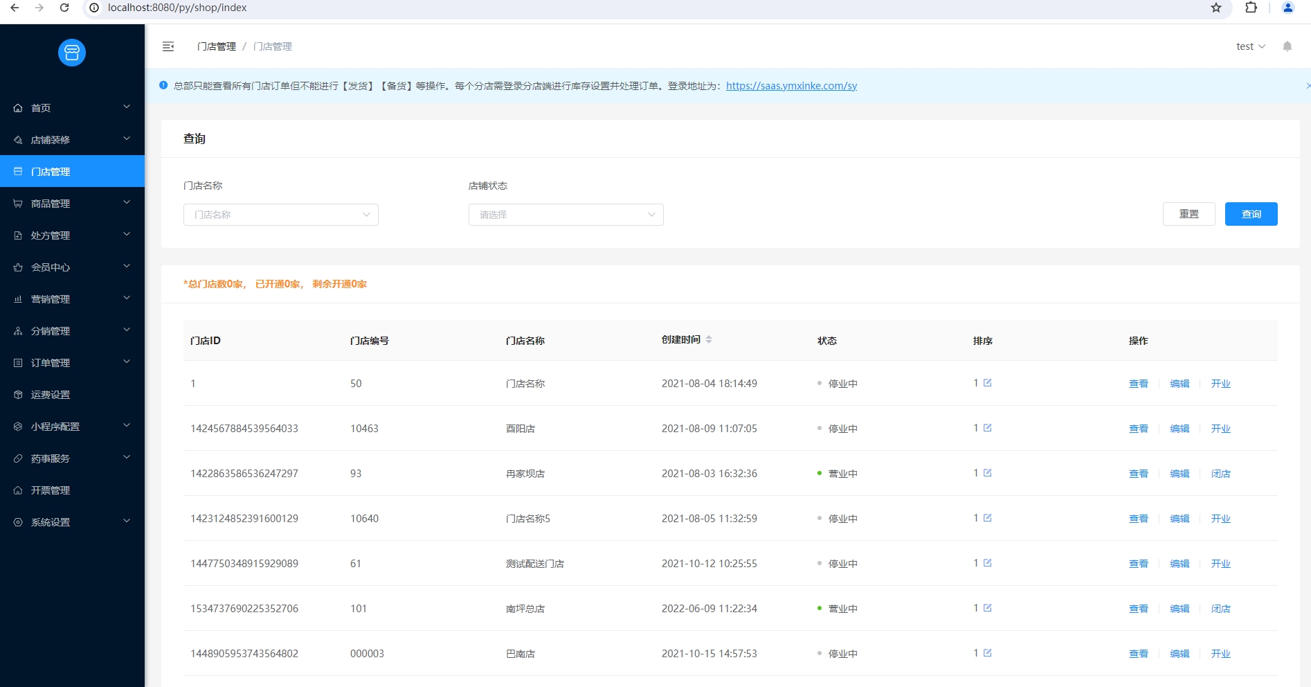Go back using browser back arrow

(x=15, y=8)
